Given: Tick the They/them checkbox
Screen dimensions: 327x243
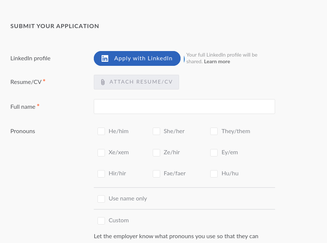Looking at the screenshot, I should click(214, 131).
